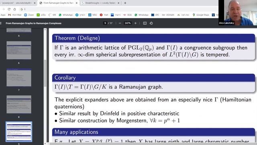Go to browser home page
The image size is (257, 145).
pos(14,9)
